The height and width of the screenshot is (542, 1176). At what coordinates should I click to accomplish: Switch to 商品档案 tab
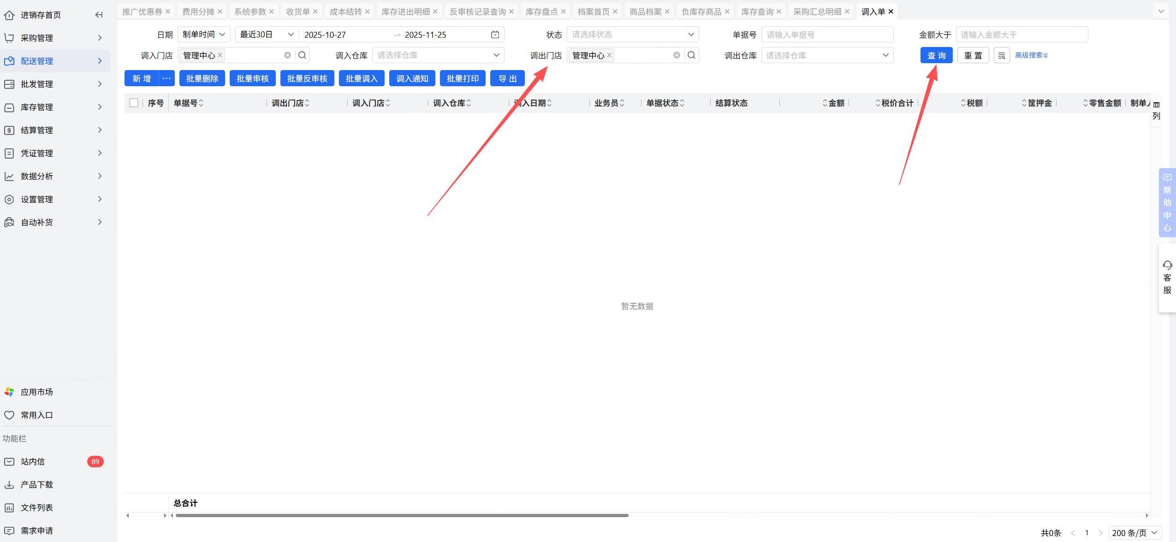645,12
